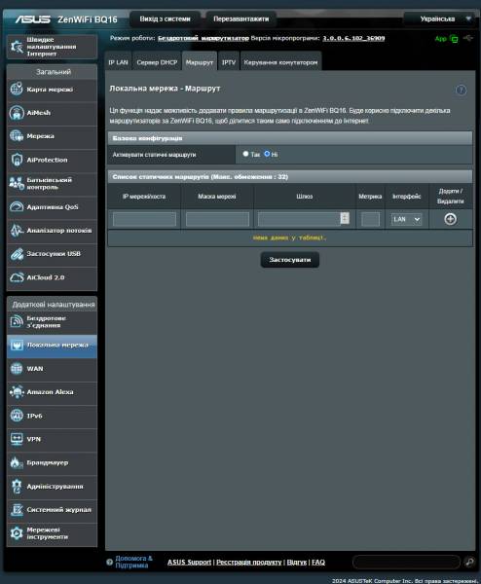
Task: Click the footer search magnifier icon
Action: click(469, 562)
